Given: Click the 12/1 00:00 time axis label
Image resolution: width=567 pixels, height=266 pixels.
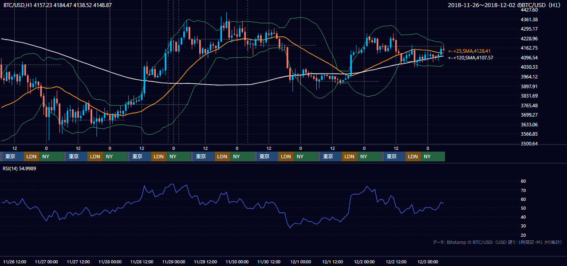Looking at the screenshot, I should pos(300,262).
